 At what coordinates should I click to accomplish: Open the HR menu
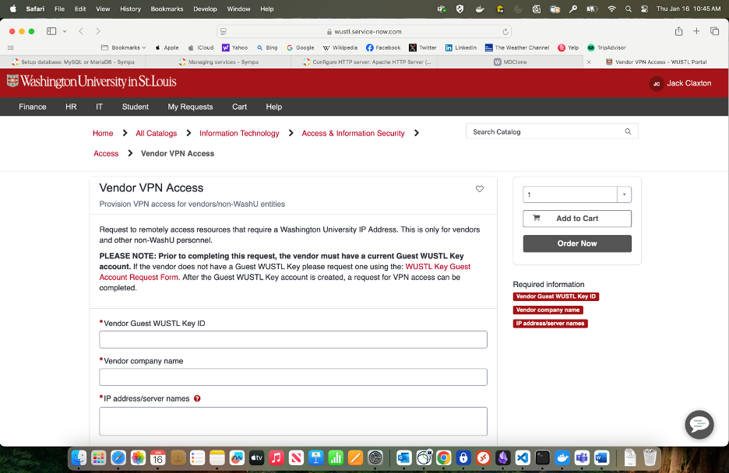(71, 107)
